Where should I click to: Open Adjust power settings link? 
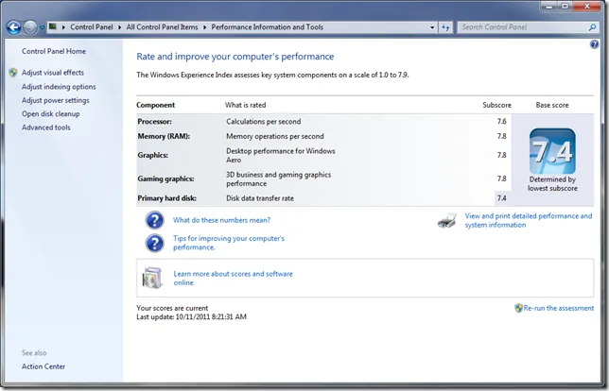[x=56, y=100]
